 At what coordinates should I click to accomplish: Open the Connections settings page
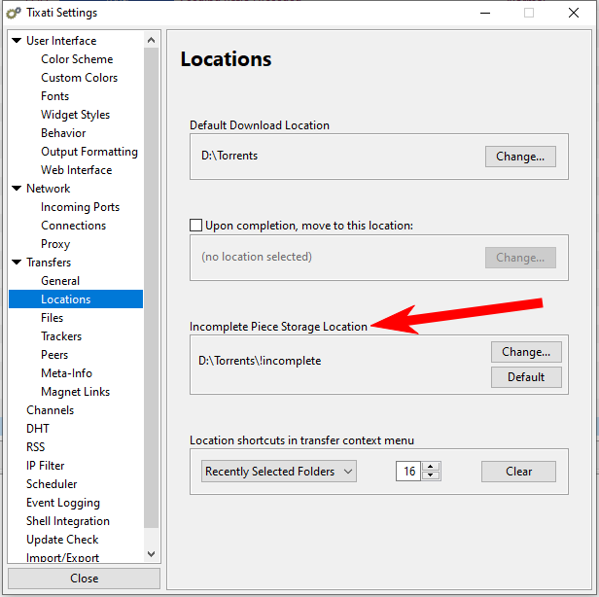tap(73, 226)
